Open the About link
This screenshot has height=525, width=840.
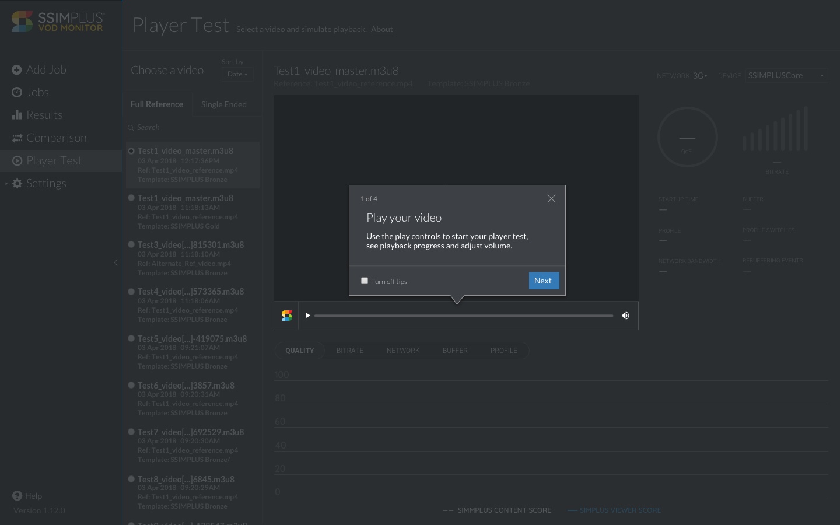(381, 29)
